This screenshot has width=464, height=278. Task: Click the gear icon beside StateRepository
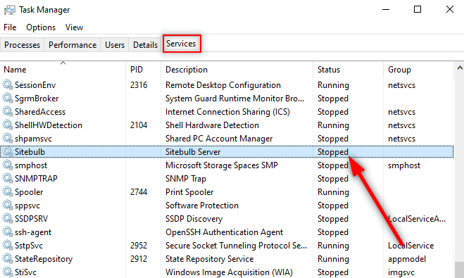[x=8, y=259]
